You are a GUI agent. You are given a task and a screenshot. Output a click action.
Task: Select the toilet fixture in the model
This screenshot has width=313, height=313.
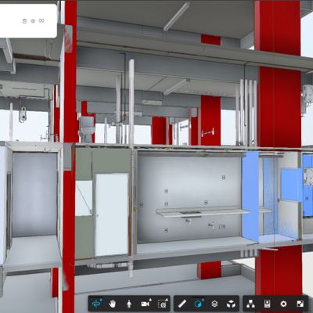point(87,129)
